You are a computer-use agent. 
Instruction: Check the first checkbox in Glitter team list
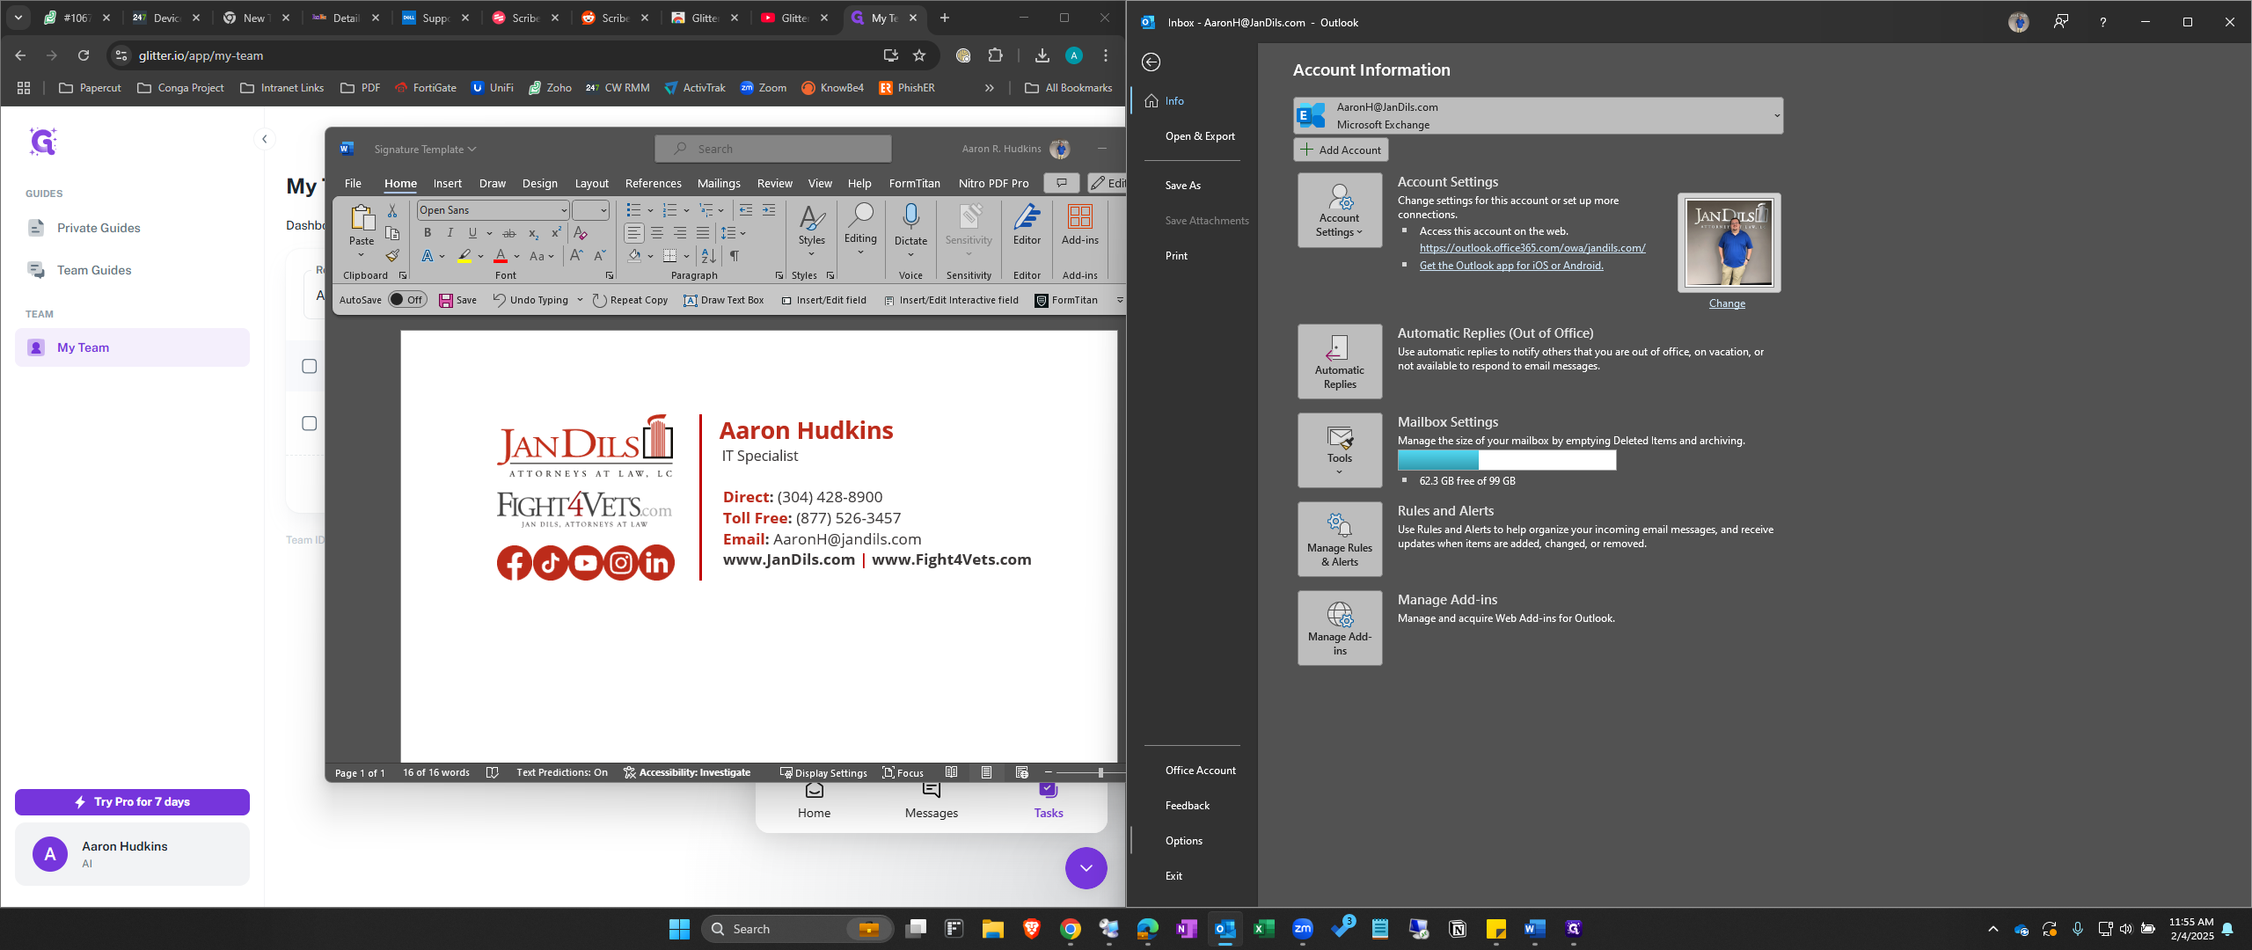[310, 366]
